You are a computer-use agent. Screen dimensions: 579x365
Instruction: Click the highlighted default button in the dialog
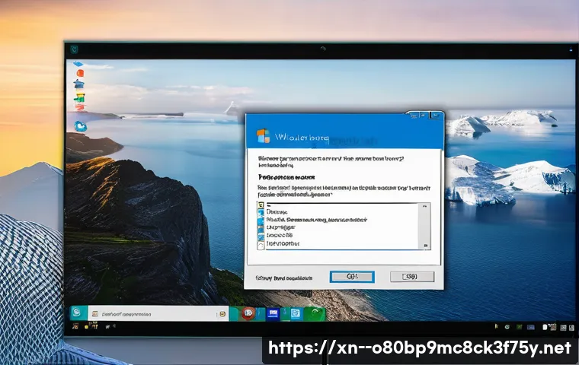(351, 277)
